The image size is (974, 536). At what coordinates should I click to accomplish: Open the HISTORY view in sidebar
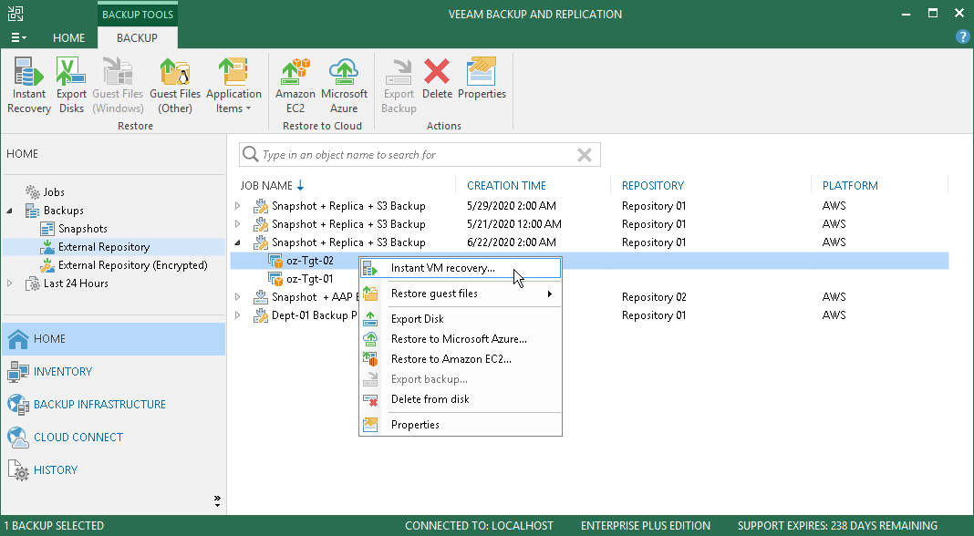point(113,470)
